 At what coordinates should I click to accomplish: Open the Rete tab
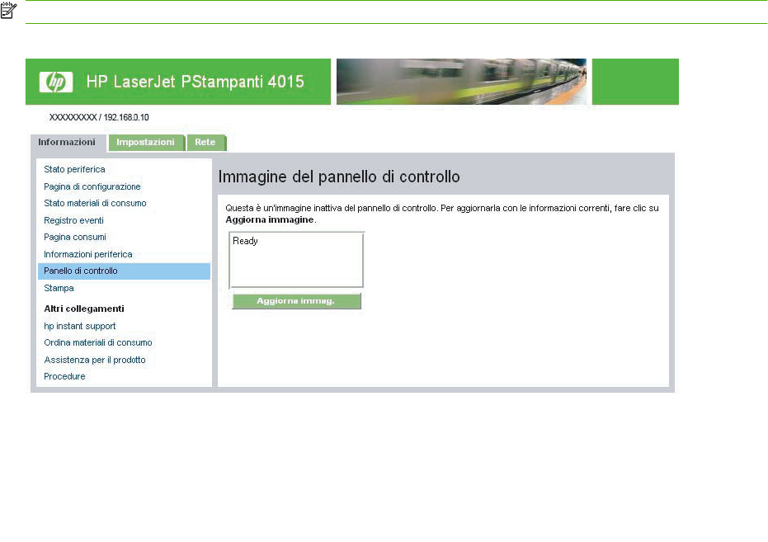[x=205, y=142]
